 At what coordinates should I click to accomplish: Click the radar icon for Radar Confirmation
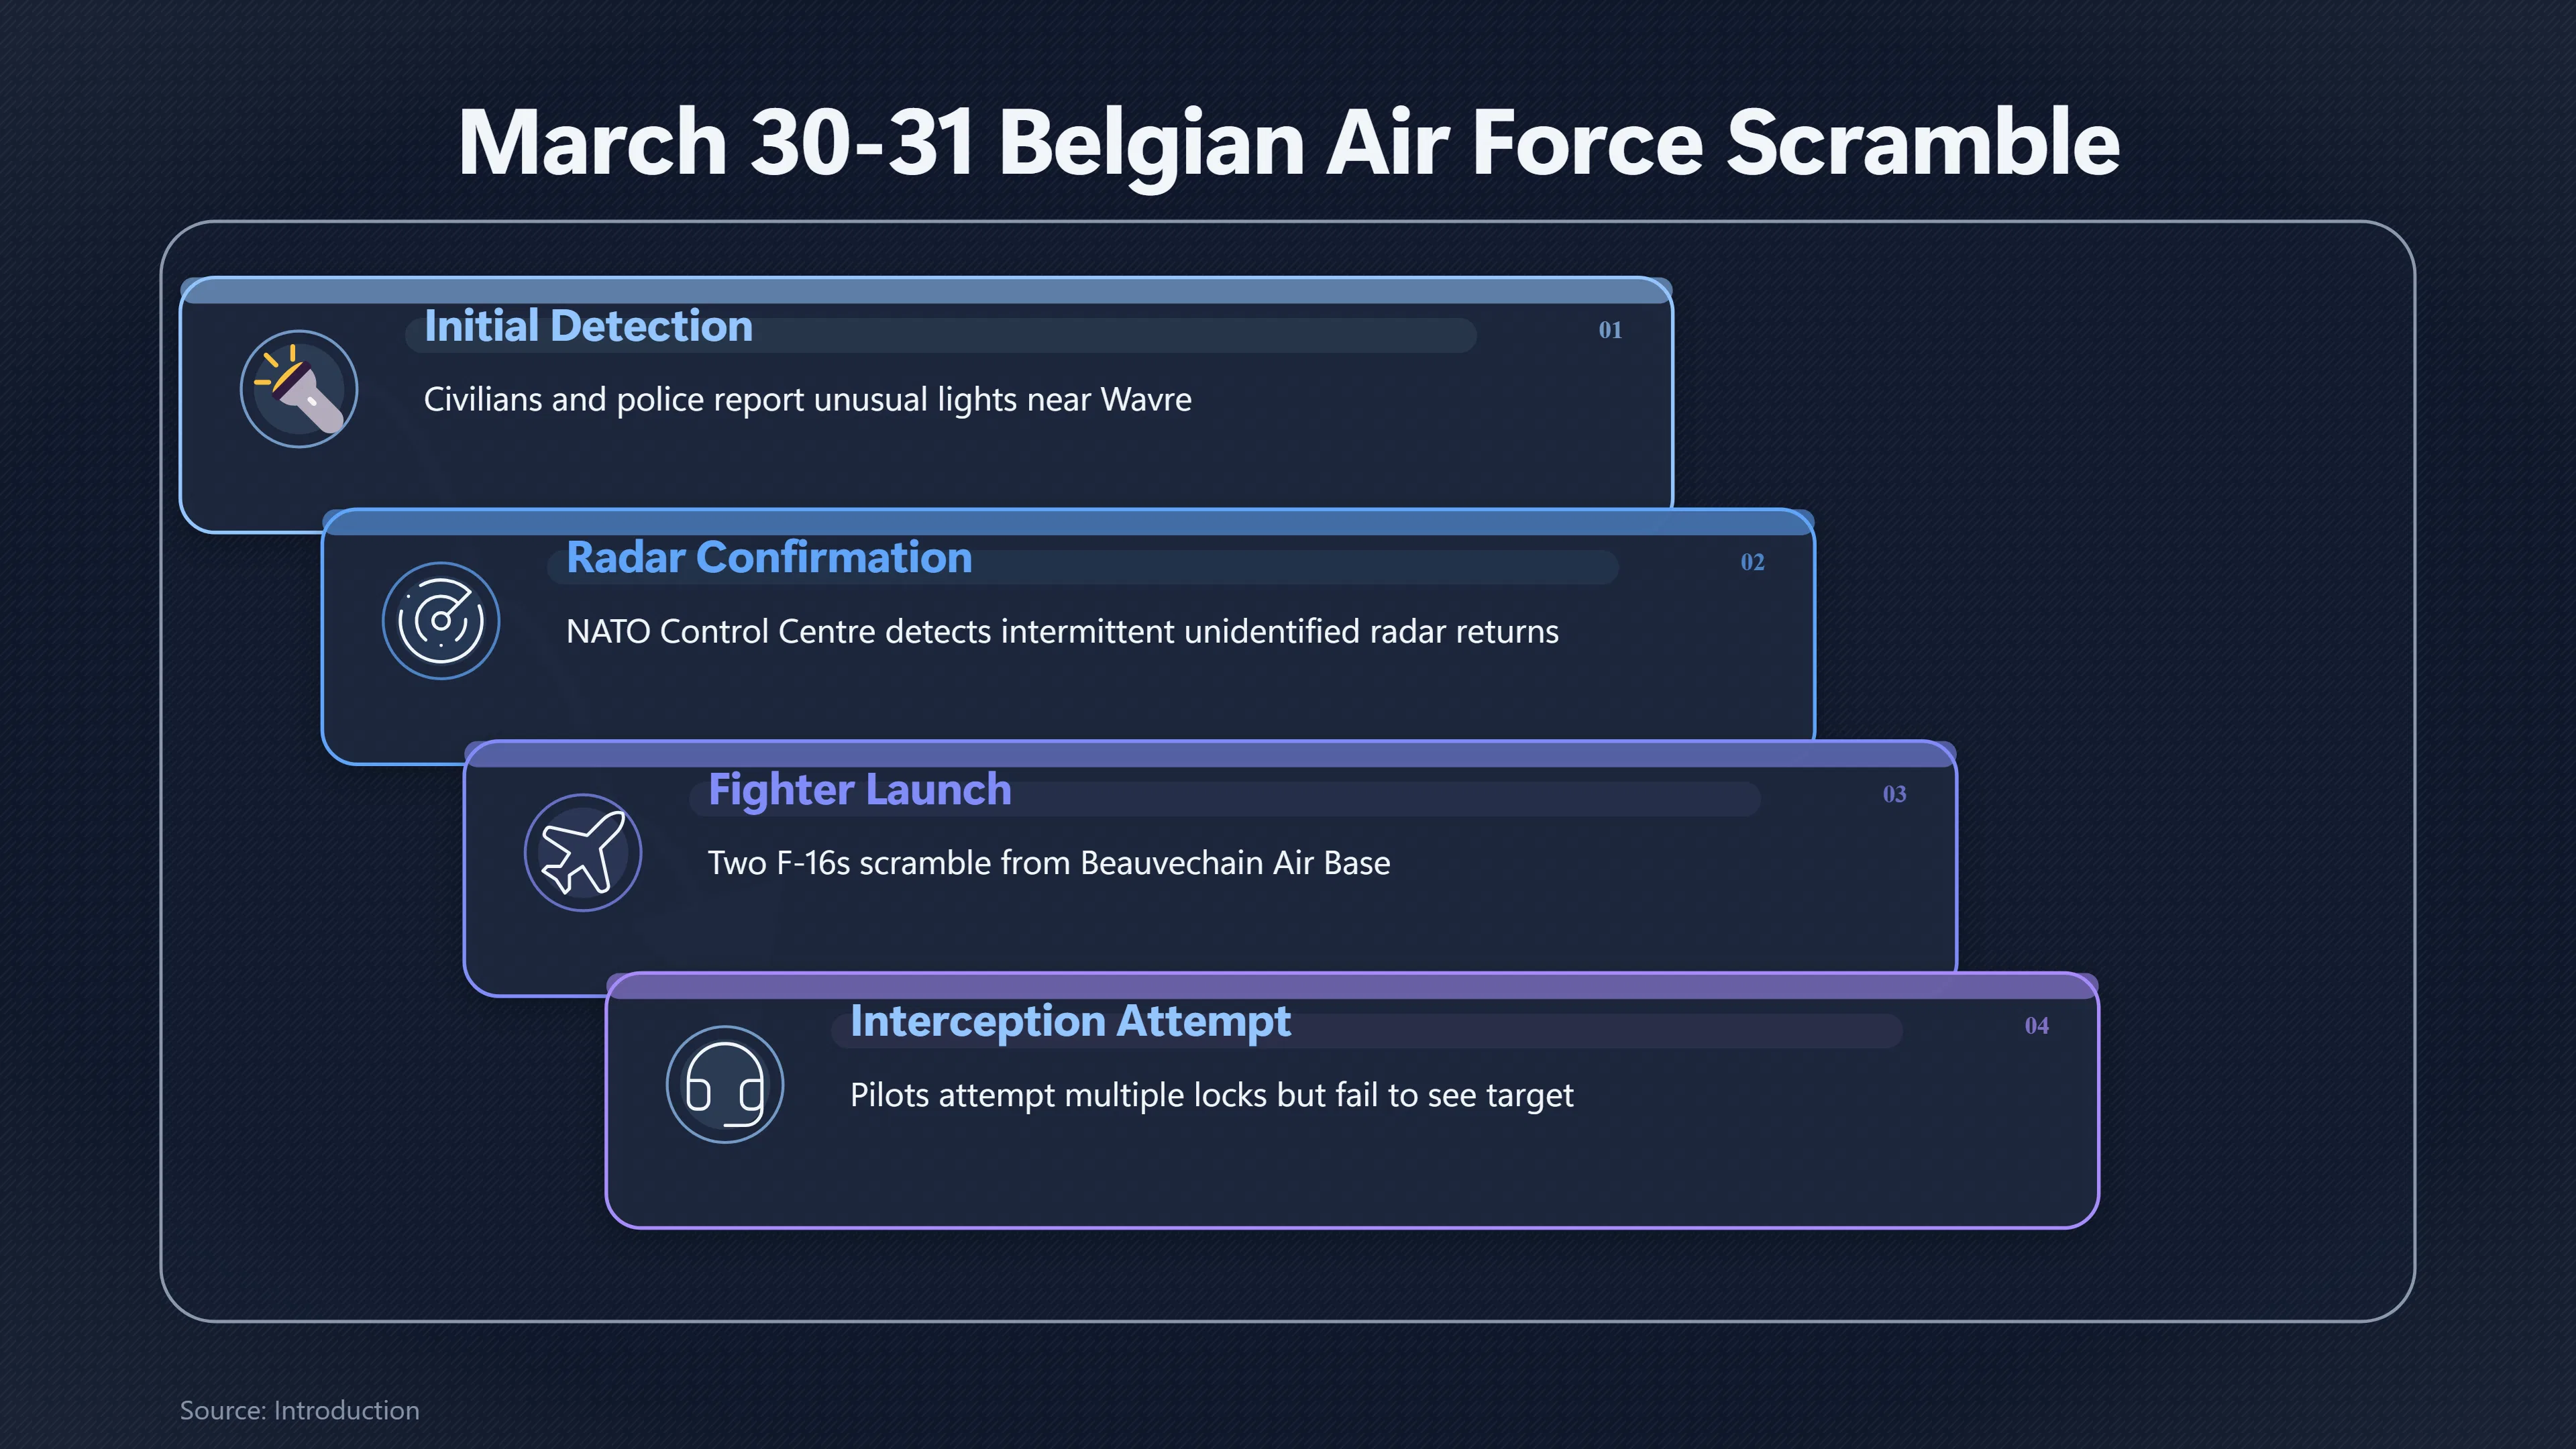[441, 621]
